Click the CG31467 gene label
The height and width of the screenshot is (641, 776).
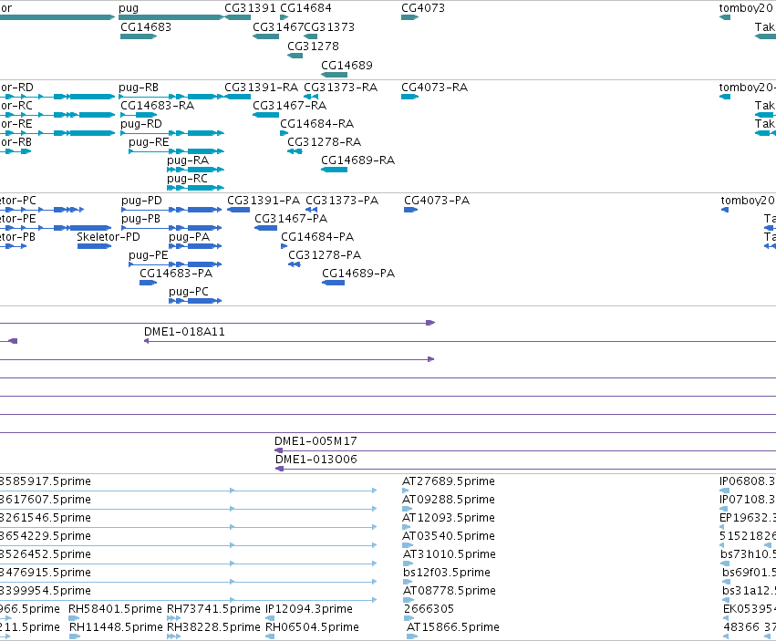point(278,27)
